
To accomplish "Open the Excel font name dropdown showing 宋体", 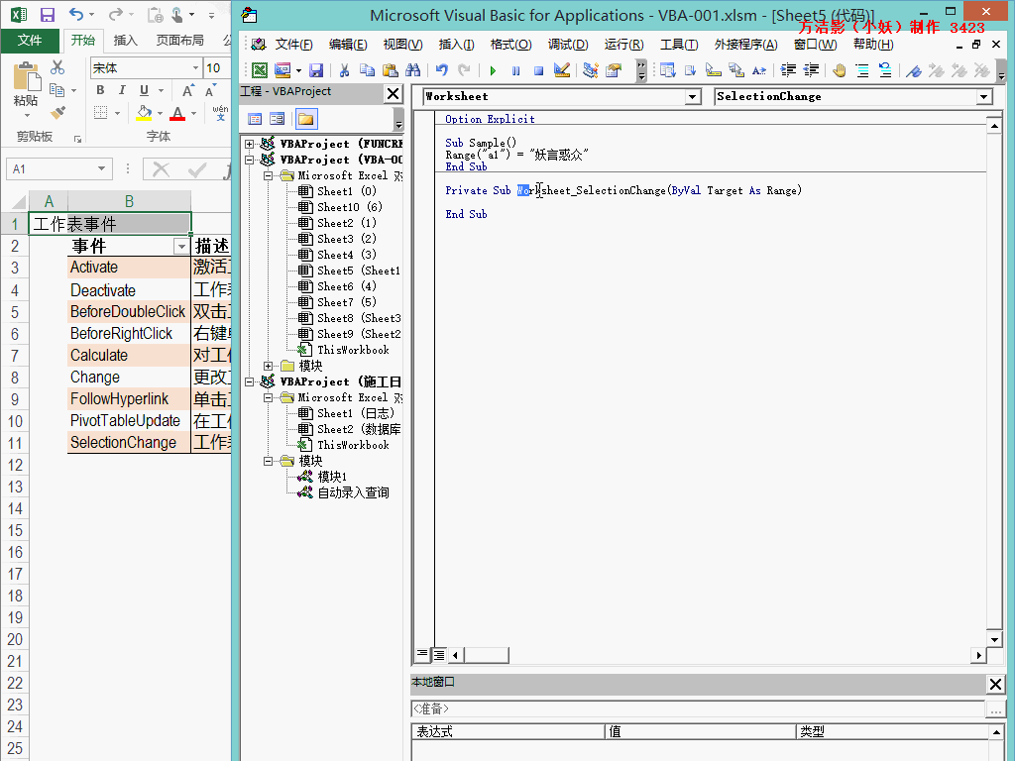I will click(x=195, y=68).
